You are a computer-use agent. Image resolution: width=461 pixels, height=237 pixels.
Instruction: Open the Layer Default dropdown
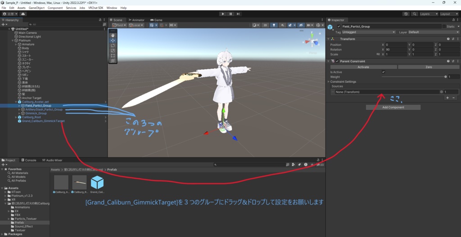coord(434,32)
